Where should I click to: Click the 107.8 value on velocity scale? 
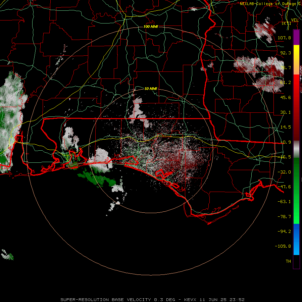click(284, 38)
